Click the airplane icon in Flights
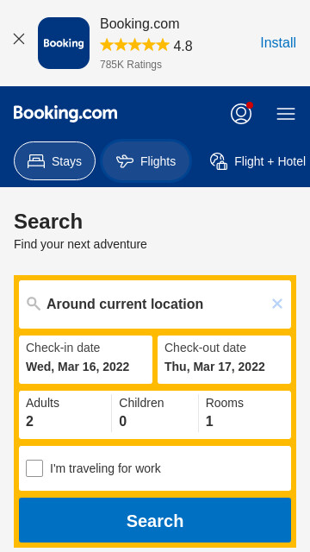This screenshot has height=552, width=310. (125, 161)
